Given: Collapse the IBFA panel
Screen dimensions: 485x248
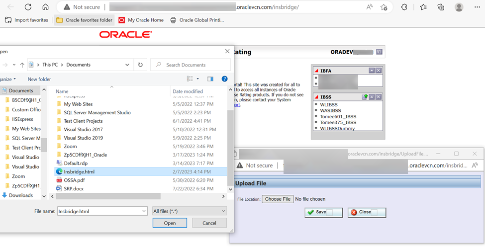Looking at the screenshot, I should tap(372, 71).
